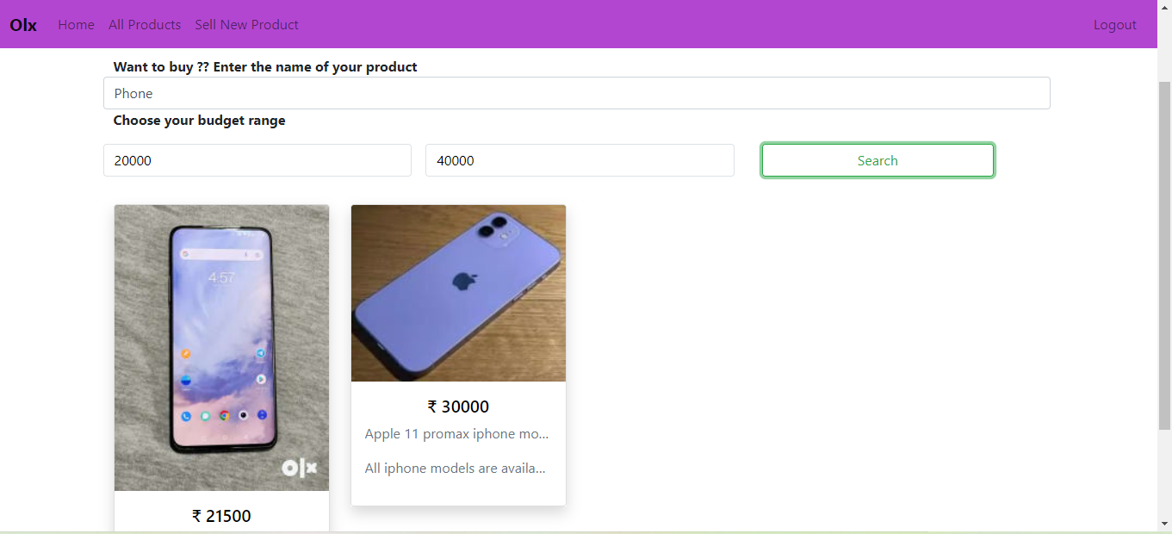
Task: Click the ₹ 21500 price label
Action: (220, 515)
